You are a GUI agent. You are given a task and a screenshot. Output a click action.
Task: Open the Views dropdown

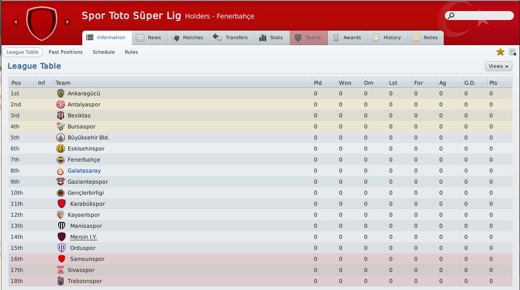(x=498, y=66)
